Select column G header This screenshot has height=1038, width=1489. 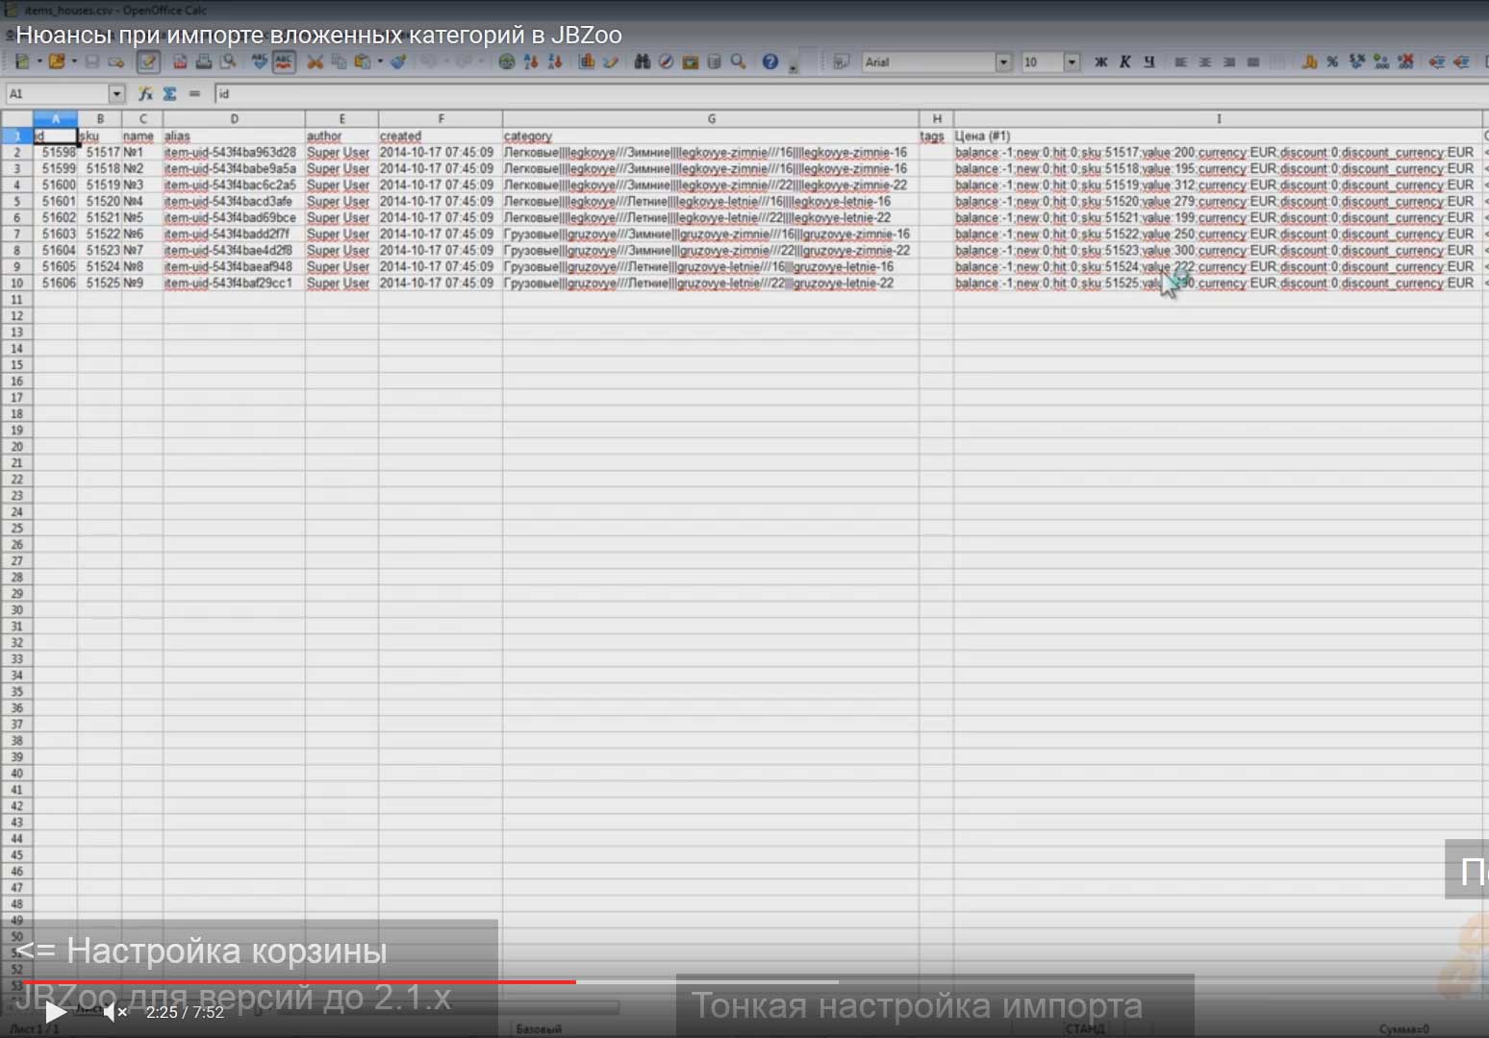[x=711, y=119]
